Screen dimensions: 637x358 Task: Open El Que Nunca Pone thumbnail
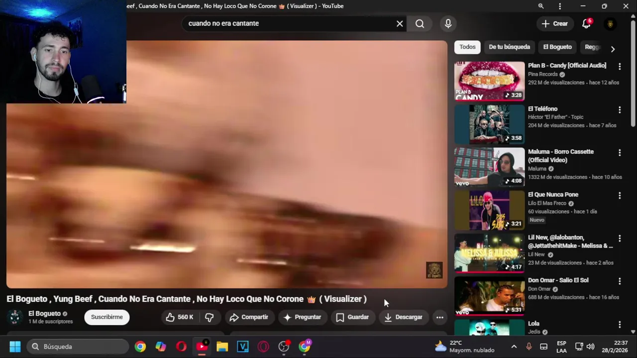[x=489, y=210]
